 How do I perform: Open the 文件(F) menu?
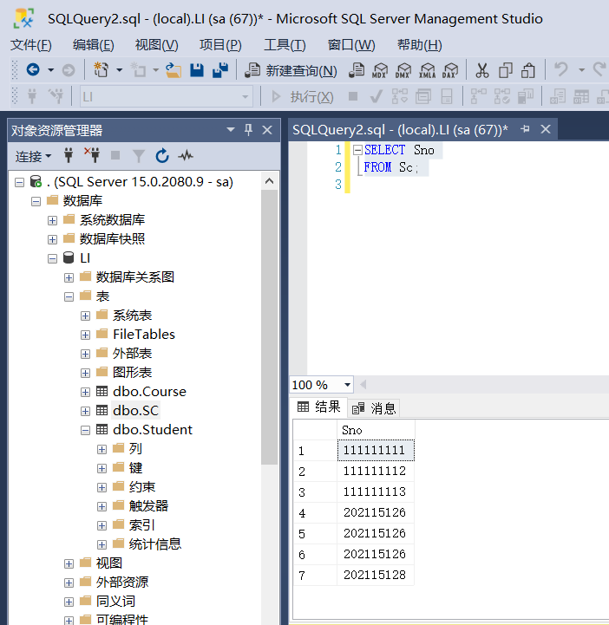point(30,45)
